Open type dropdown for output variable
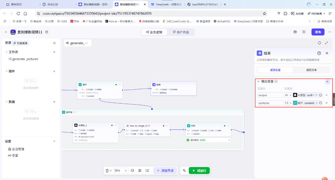 (x=288, y=95)
